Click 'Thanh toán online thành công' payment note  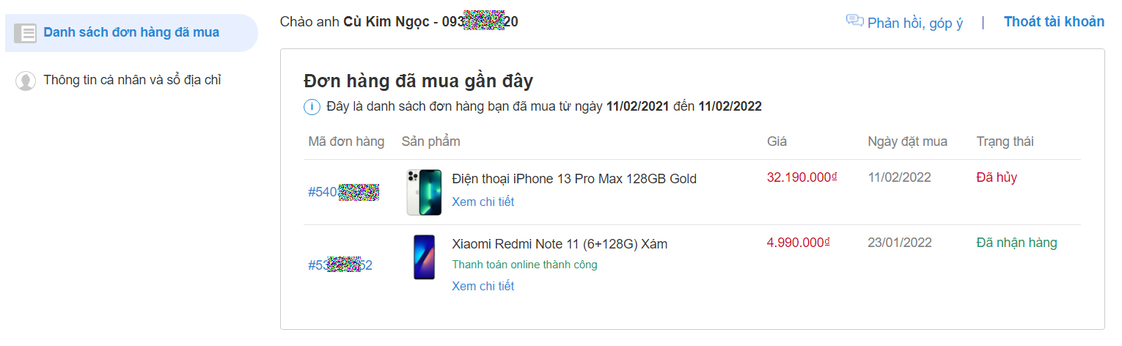pos(524,265)
